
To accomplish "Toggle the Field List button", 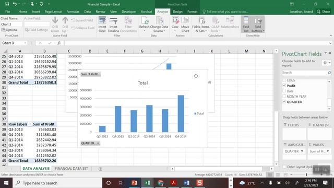I will click(246, 25).
